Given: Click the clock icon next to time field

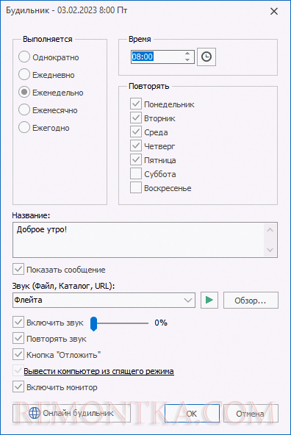Looking at the screenshot, I should click(206, 57).
